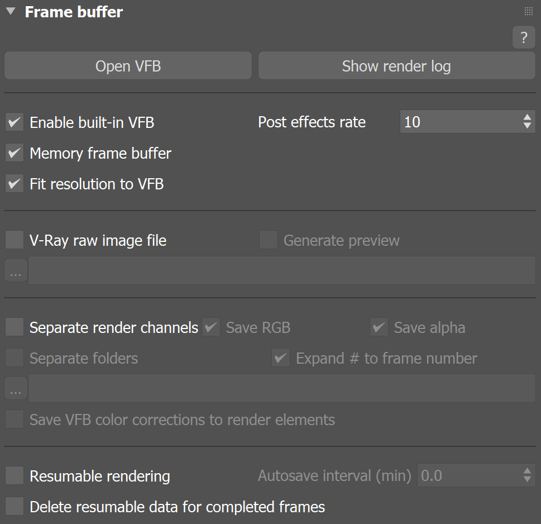Click the browse icon for V-Ray raw image file
Image resolution: width=541 pixels, height=524 pixels.
[x=15, y=270]
